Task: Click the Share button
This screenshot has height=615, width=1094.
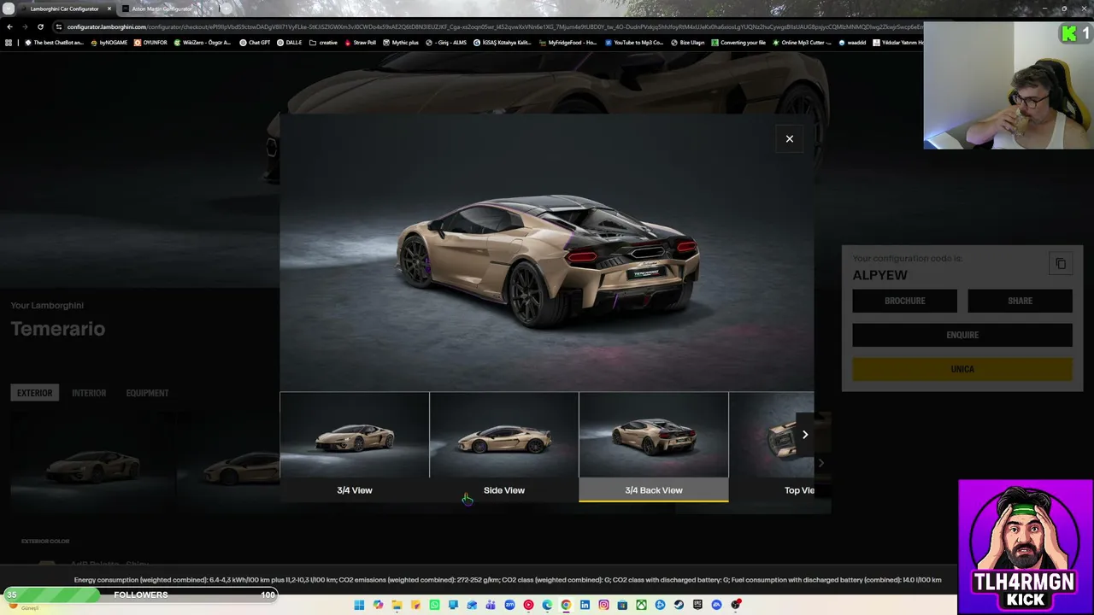Action: 1020,301
